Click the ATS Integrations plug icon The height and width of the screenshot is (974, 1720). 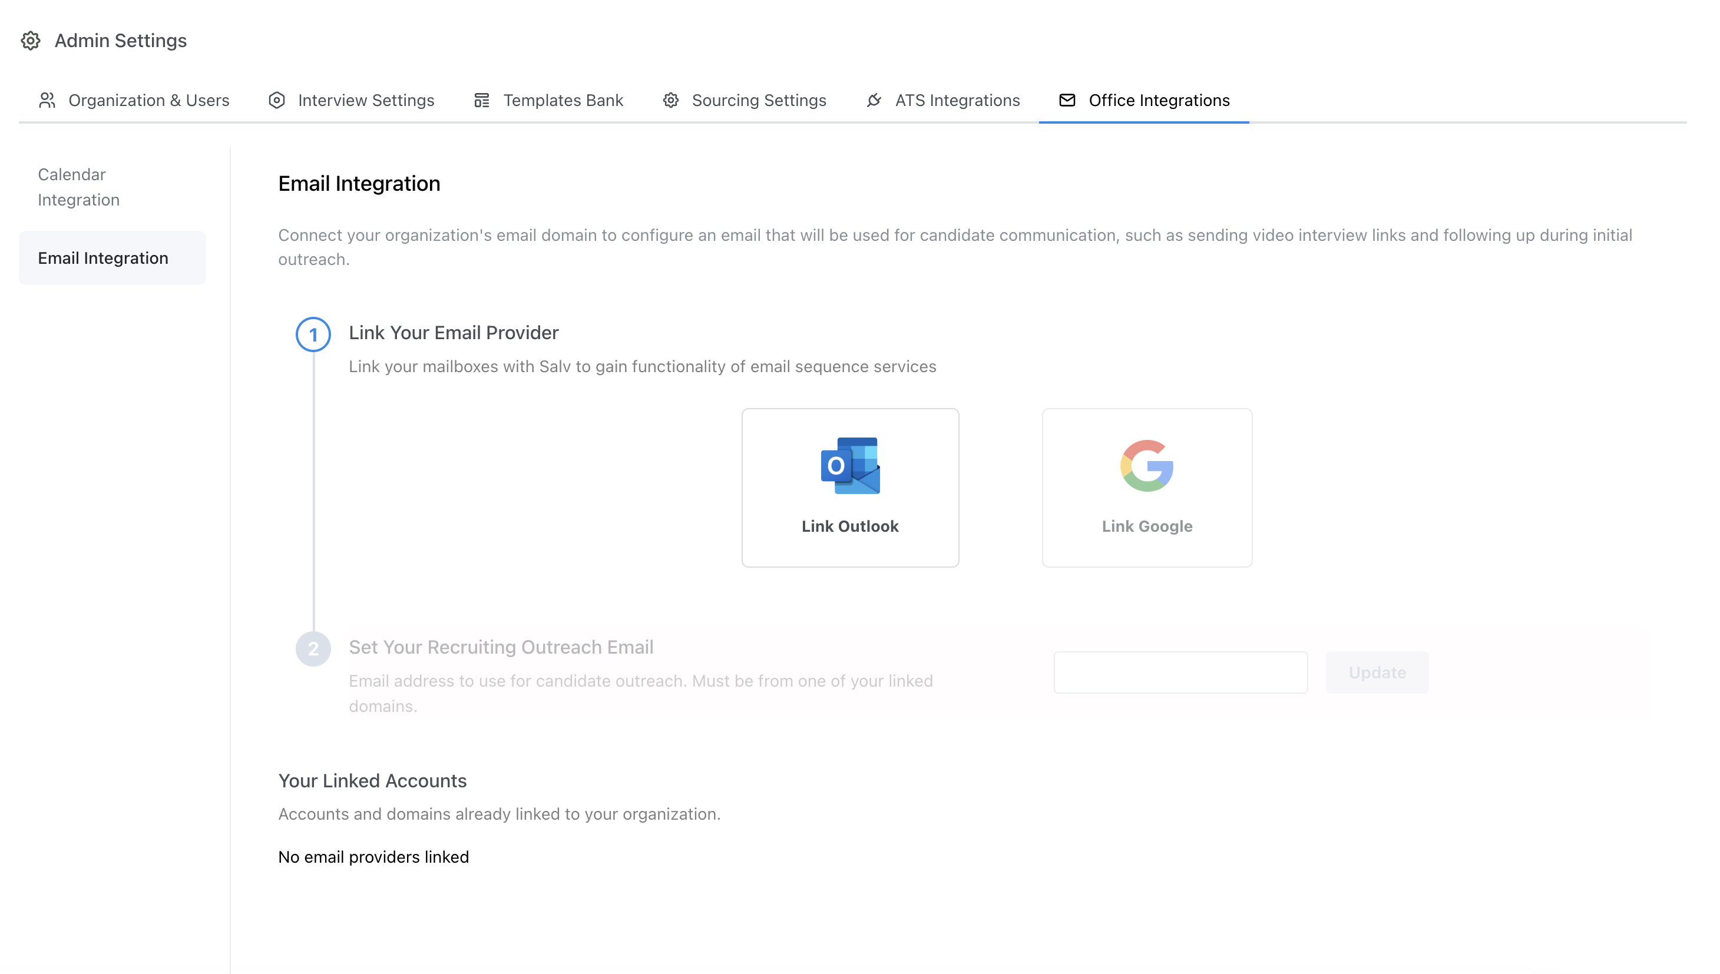874,100
